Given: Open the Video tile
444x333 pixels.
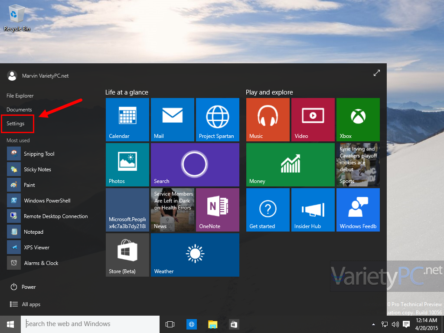Looking at the screenshot, I should point(313,120).
